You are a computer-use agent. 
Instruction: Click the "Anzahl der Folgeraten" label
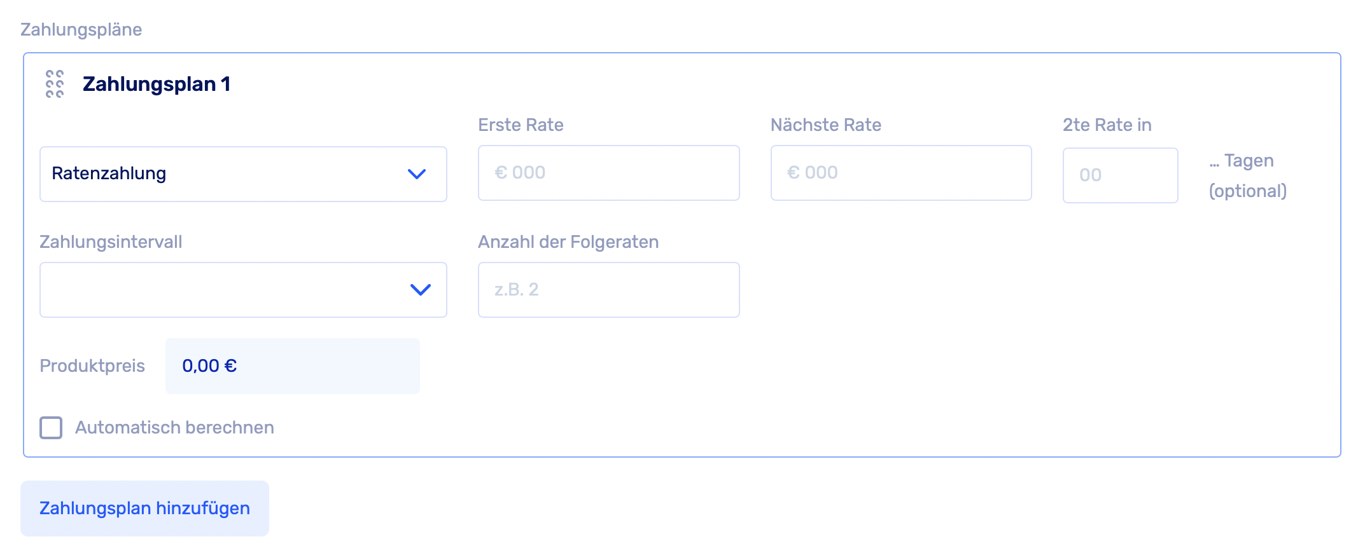pyautogui.click(x=568, y=242)
